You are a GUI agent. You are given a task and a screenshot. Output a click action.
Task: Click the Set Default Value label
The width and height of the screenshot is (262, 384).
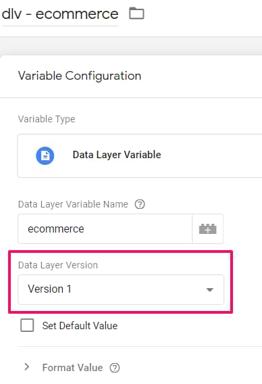(80, 326)
